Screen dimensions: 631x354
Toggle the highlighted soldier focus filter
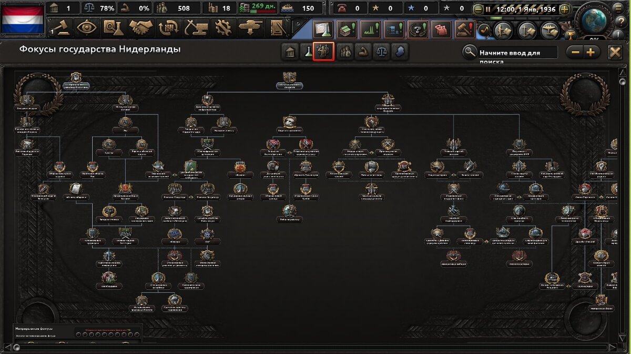[x=323, y=52]
